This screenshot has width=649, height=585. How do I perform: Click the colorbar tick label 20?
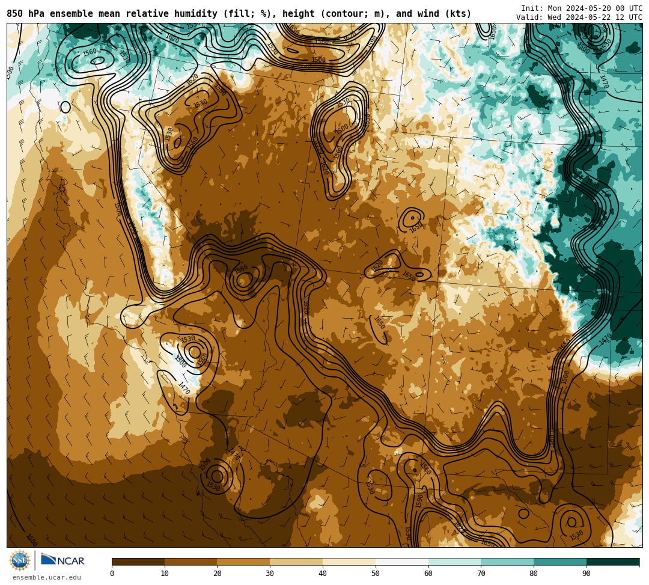point(218,574)
